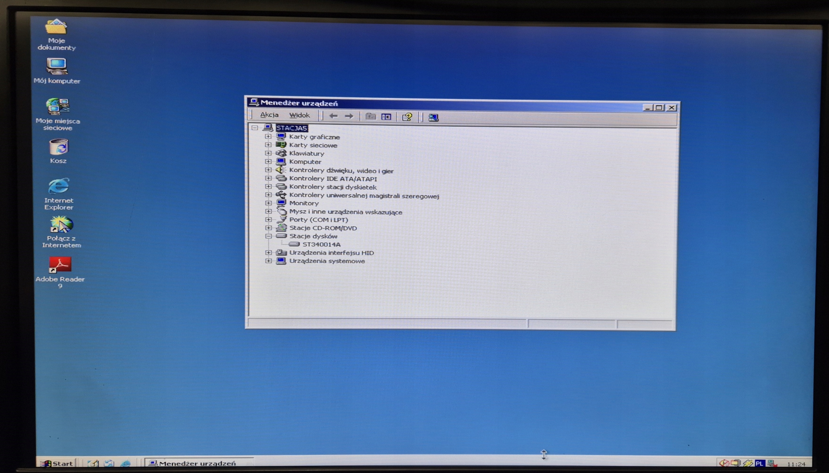
Task: Click the 11:24 clock in the tray
Action: (x=796, y=464)
